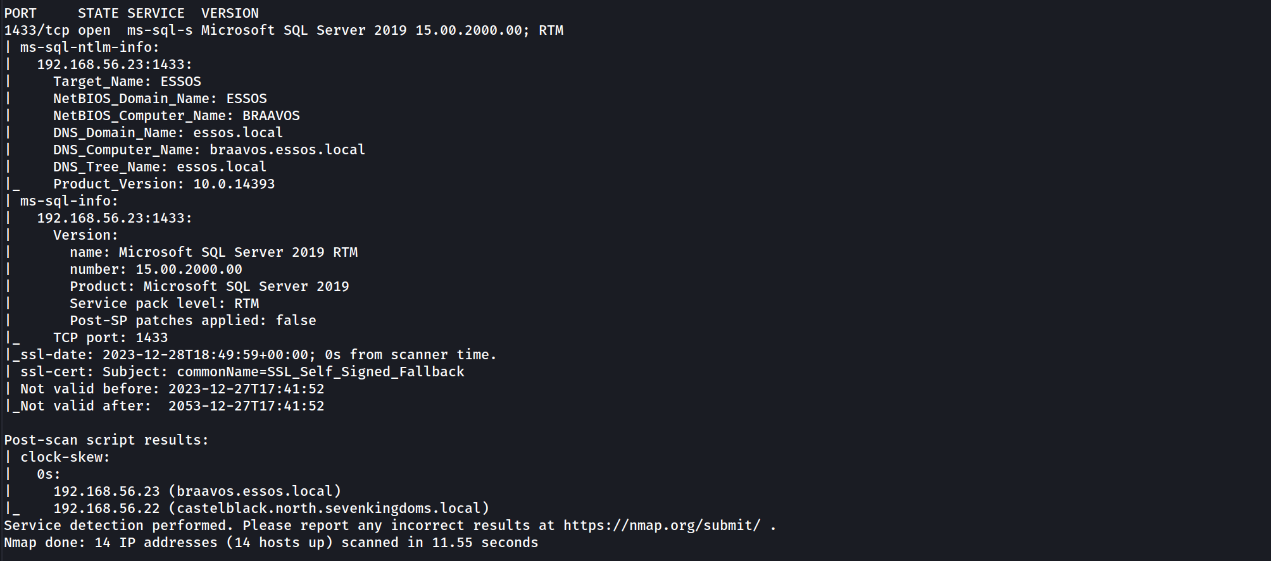Click the Not valid before date

pos(246,389)
